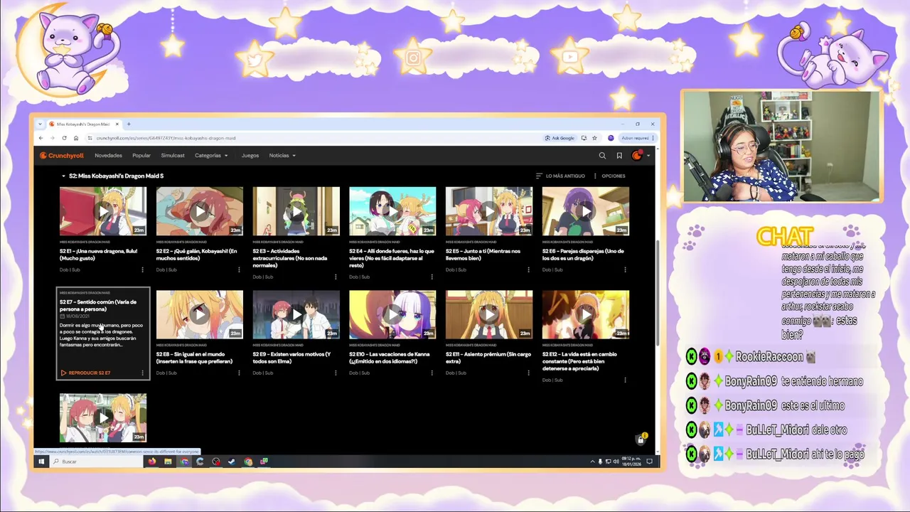Play episode S2 E4 thumbnail
The height and width of the screenshot is (512, 910).
click(x=392, y=211)
